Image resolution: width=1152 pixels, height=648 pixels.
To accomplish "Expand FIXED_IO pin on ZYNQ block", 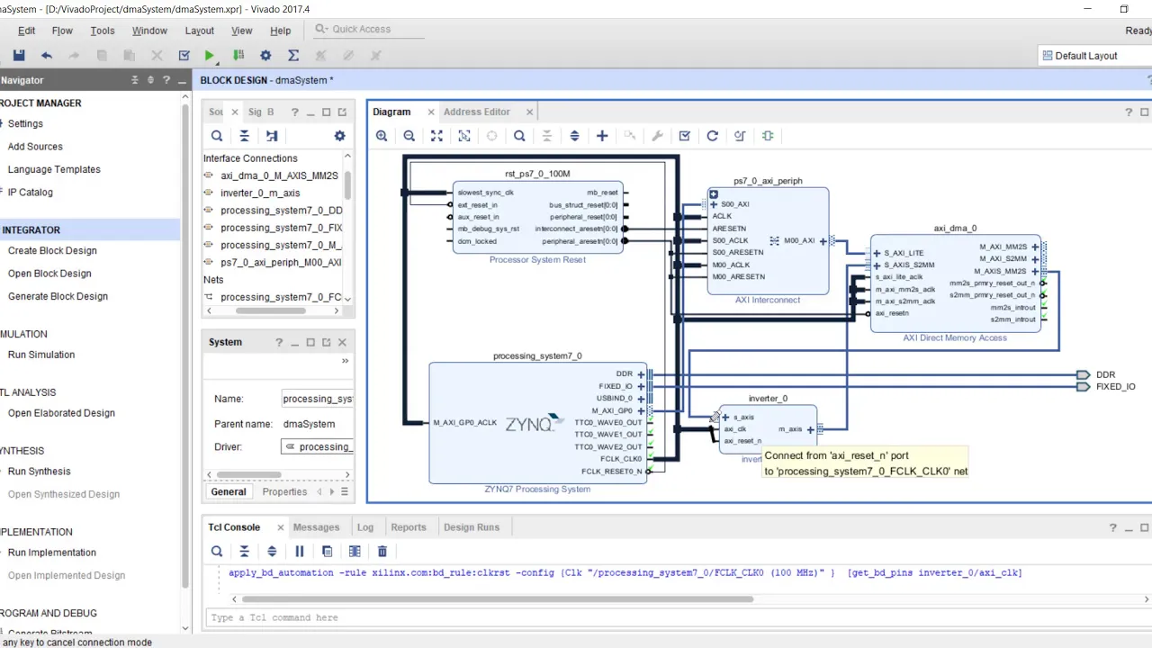I will pos(642,386).
